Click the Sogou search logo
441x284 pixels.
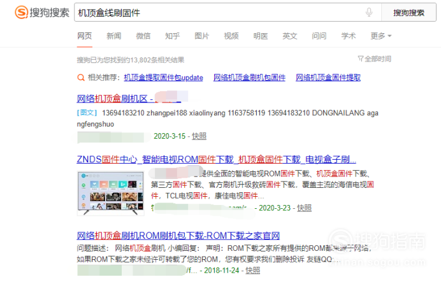[42, 13]
